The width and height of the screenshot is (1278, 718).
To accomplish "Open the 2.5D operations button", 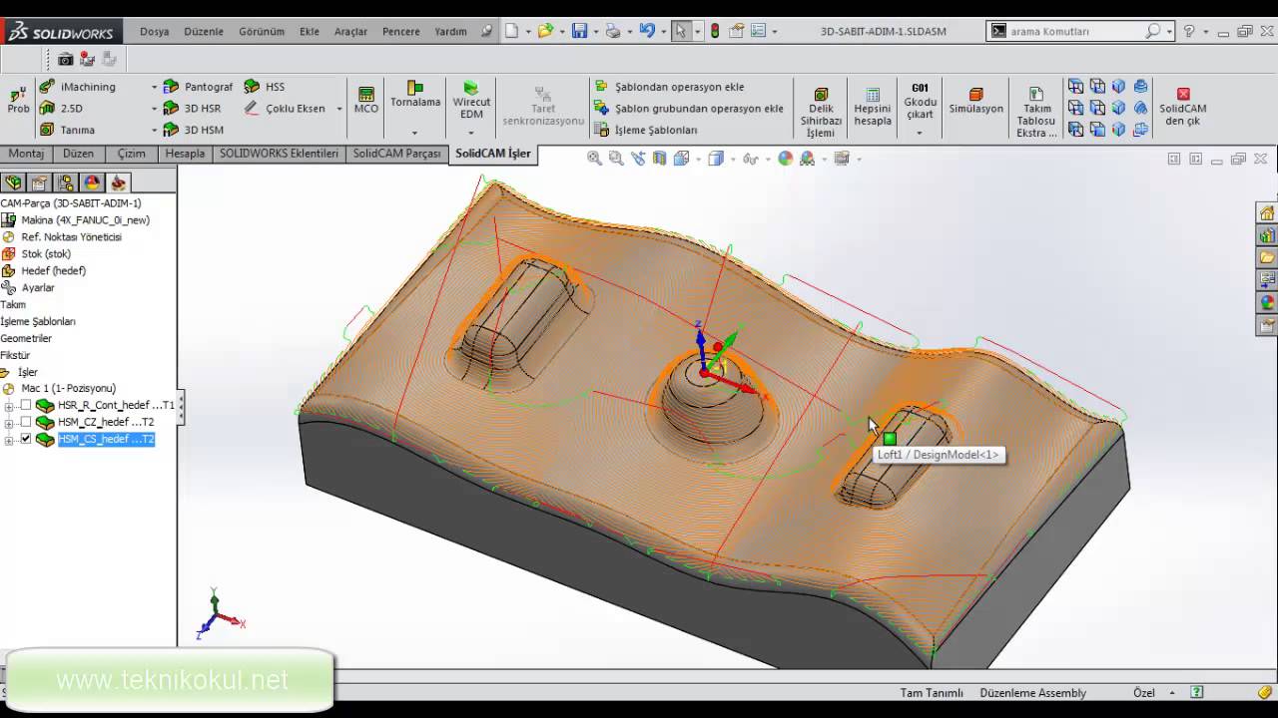I will [61, 108].
